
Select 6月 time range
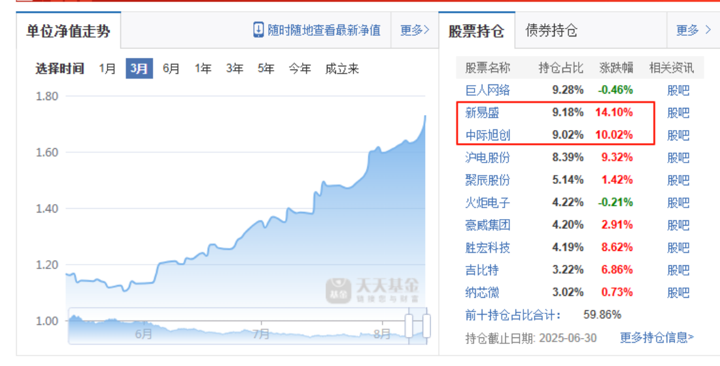(x=171, y=69)
